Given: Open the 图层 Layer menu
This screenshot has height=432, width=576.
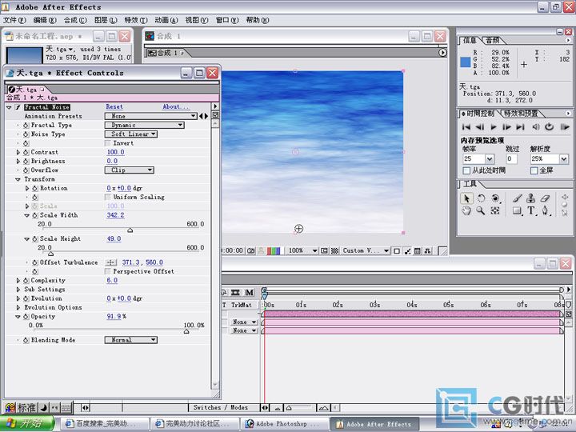Looking at the screenshot, I should click(106, 20).
